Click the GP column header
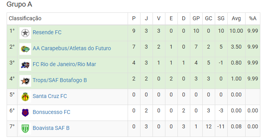265x140 pixels. pos(196,18)
